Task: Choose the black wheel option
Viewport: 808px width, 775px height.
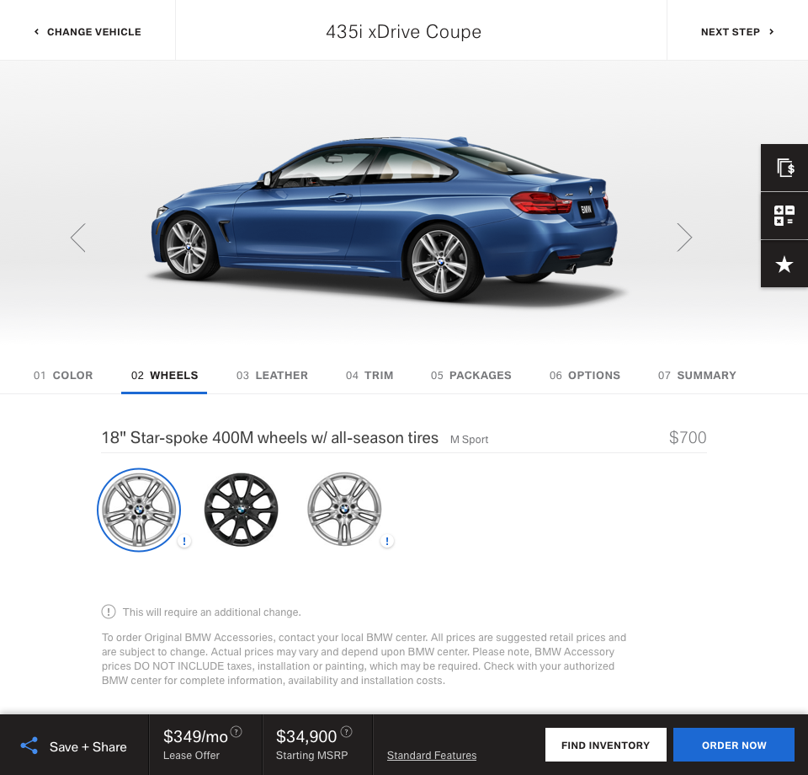Action: 242,510
